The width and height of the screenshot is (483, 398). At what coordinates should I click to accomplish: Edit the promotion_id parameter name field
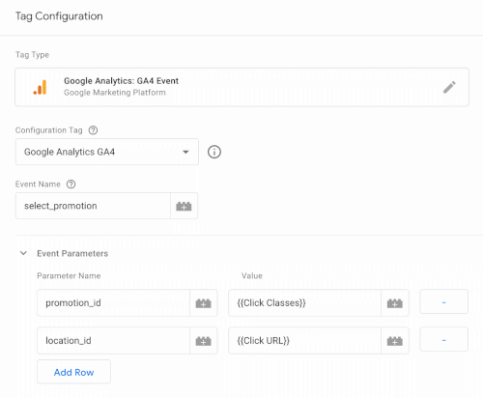coord(113,303)
